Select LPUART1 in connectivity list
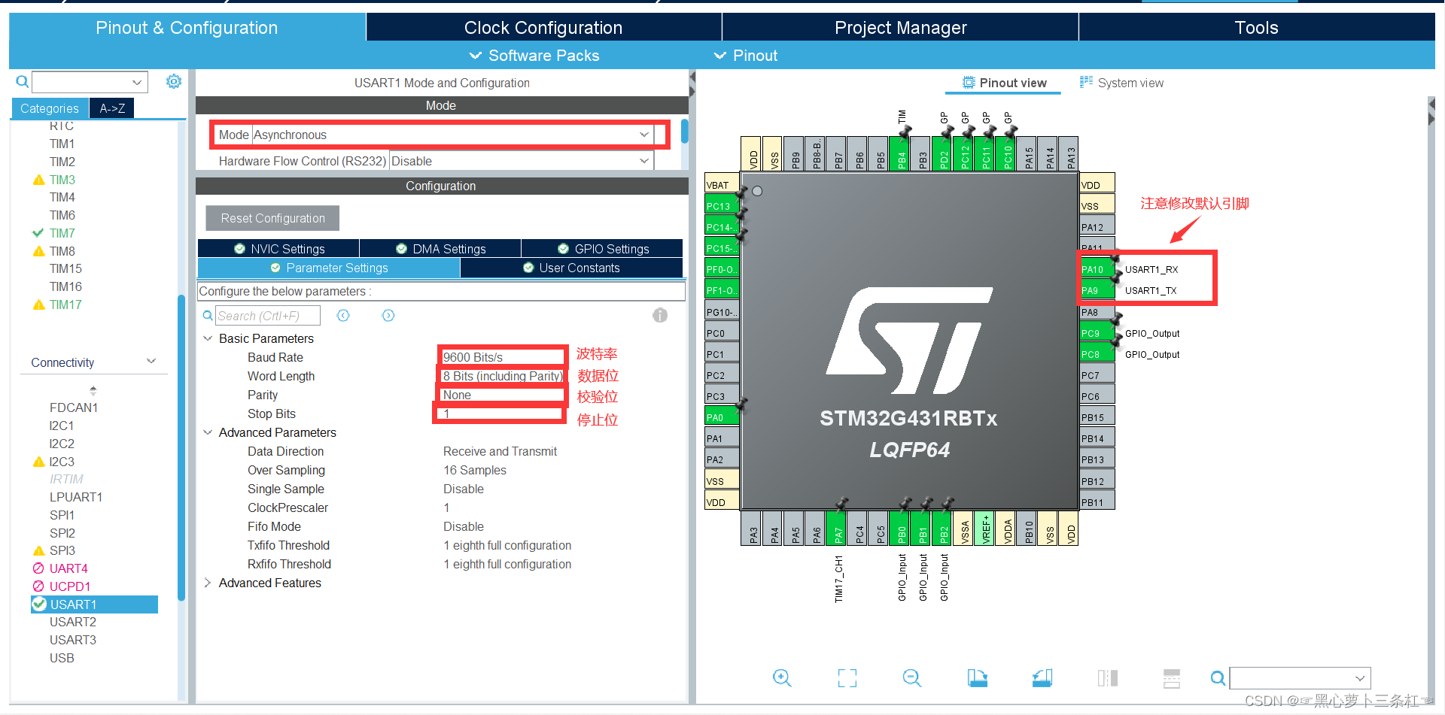This screenshot has height=715, width=1445. pyautogui.click(x=76, y=497)
